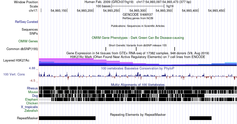This screenshot has height=124, width=237.
Task: Click 'Multiz Alignments of 100 Vertebrates' title
Action: point(138,85)
